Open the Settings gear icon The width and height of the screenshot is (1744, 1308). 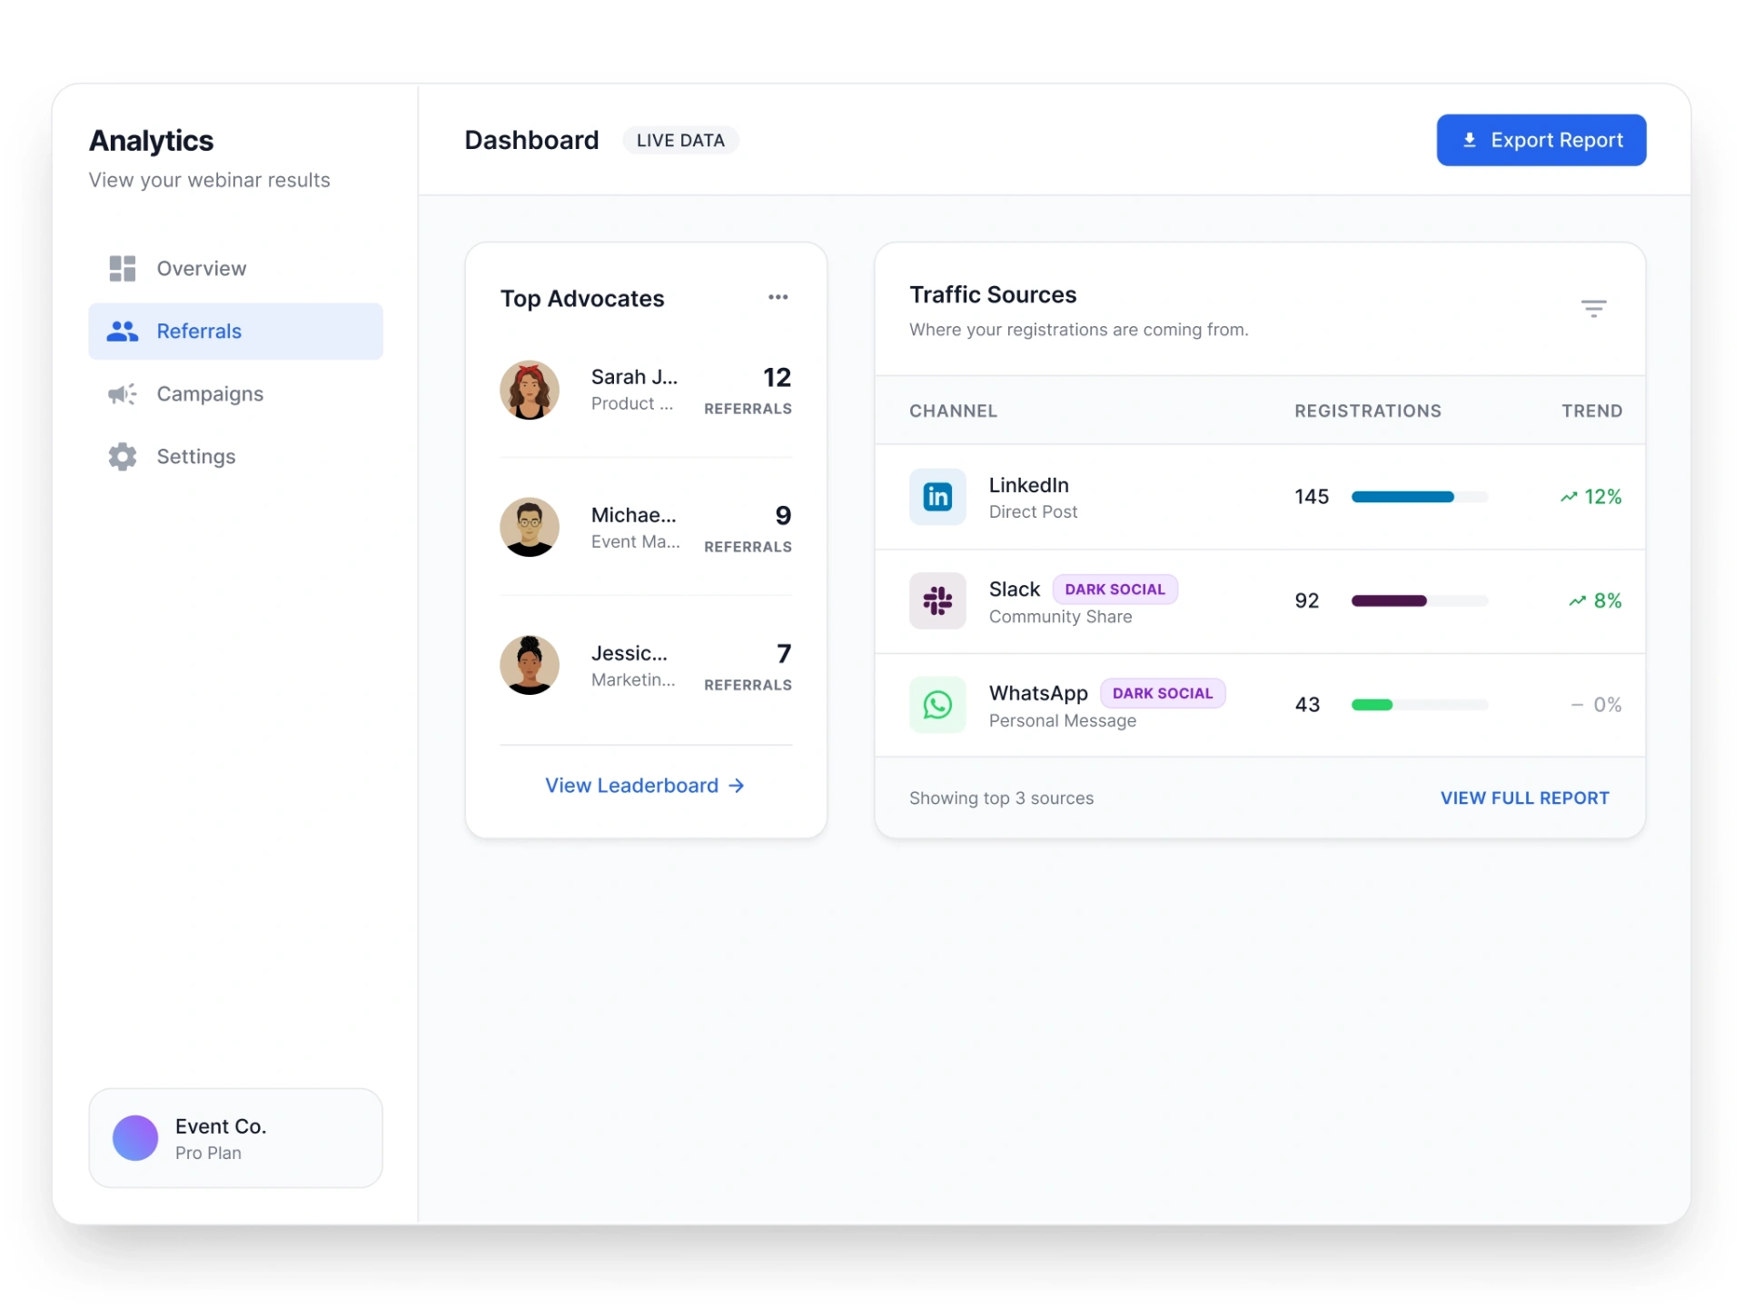(x=122, y=457)
